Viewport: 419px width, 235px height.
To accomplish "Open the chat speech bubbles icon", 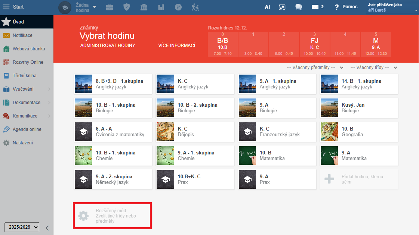I will click(299, 7).
